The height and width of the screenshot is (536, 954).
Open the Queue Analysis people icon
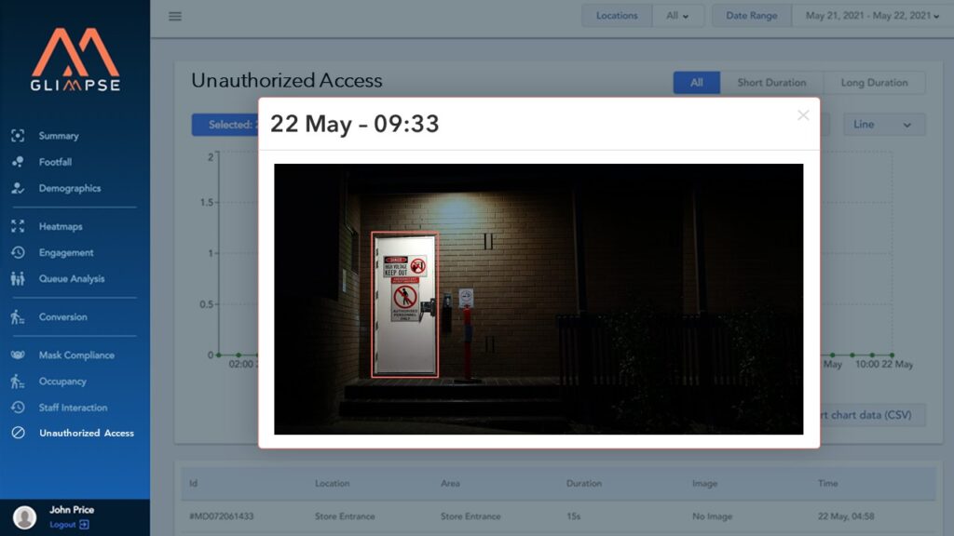click(18, 278)
